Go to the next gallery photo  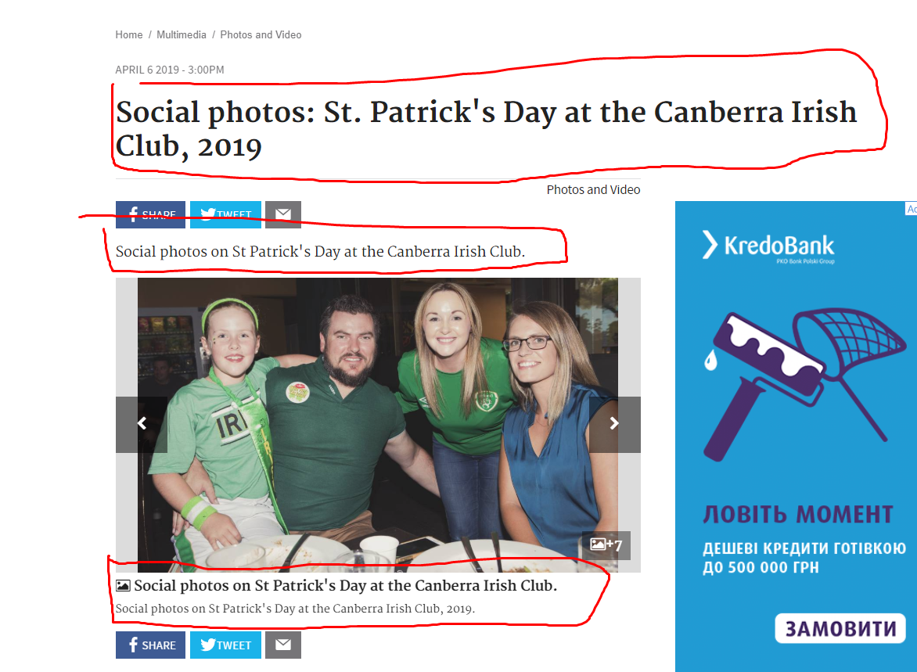click(615, 424)
